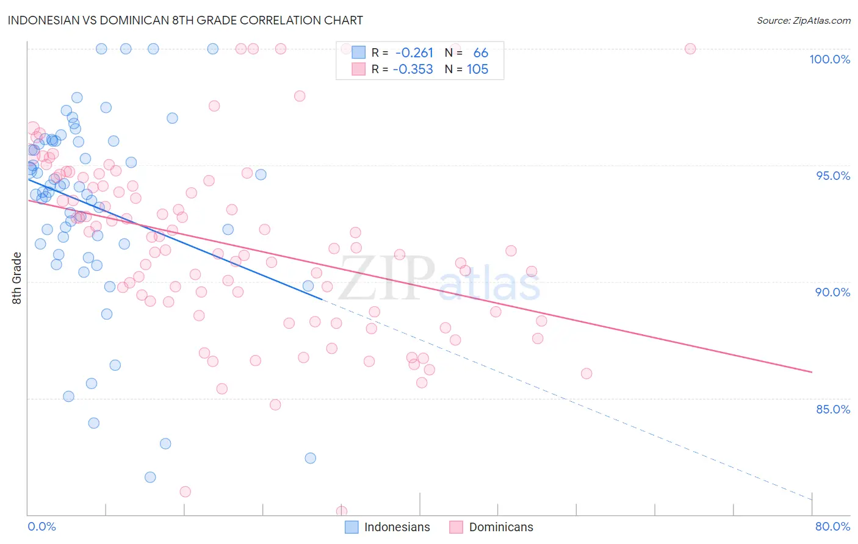Open the ZipAtlas.com source link
The width and height of the screenshot is (858, 544).
(804, 20)
